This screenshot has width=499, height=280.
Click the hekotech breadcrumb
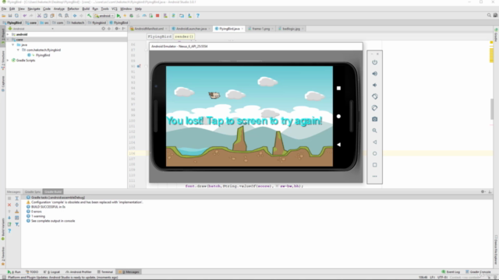pos(76,23)
